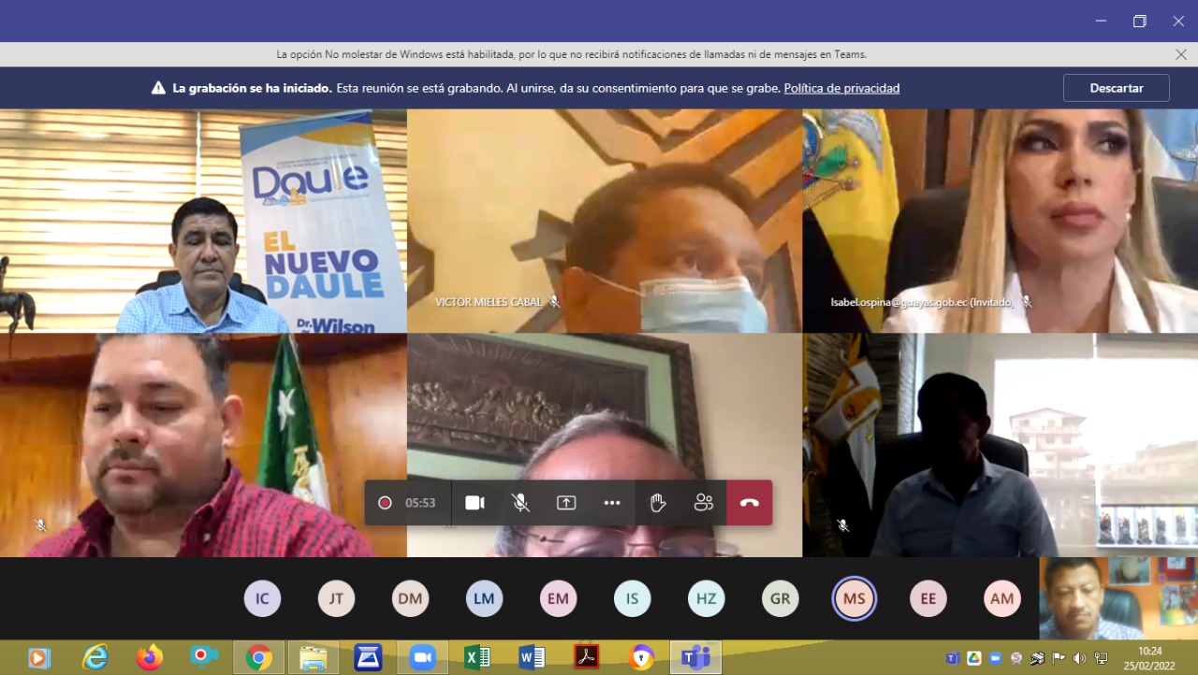This screenshot has width=1198, height=675.
Task: Select the HZ participant avatar
Action: point(706,598)
